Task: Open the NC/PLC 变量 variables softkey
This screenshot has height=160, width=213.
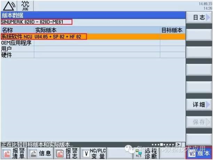Action: coord(93,154)
